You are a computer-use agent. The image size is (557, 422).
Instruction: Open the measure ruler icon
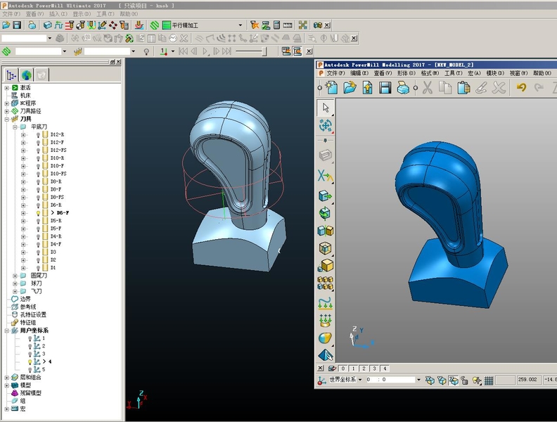(288, 25)
